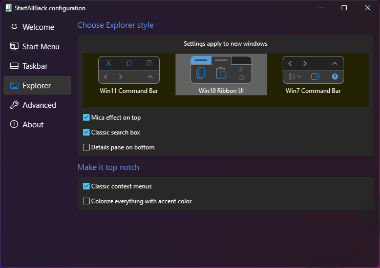Choose the Win10 Ribbon UI style thumbnail
380x268 pixels.
point(221,70)
